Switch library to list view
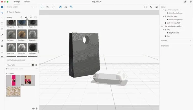 pos(36,65)
